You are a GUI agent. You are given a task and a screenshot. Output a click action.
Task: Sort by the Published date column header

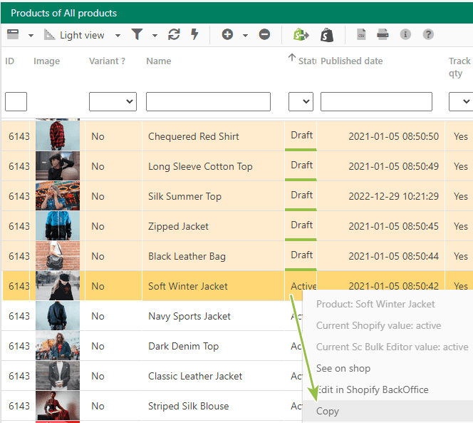[x=352, y=61]
